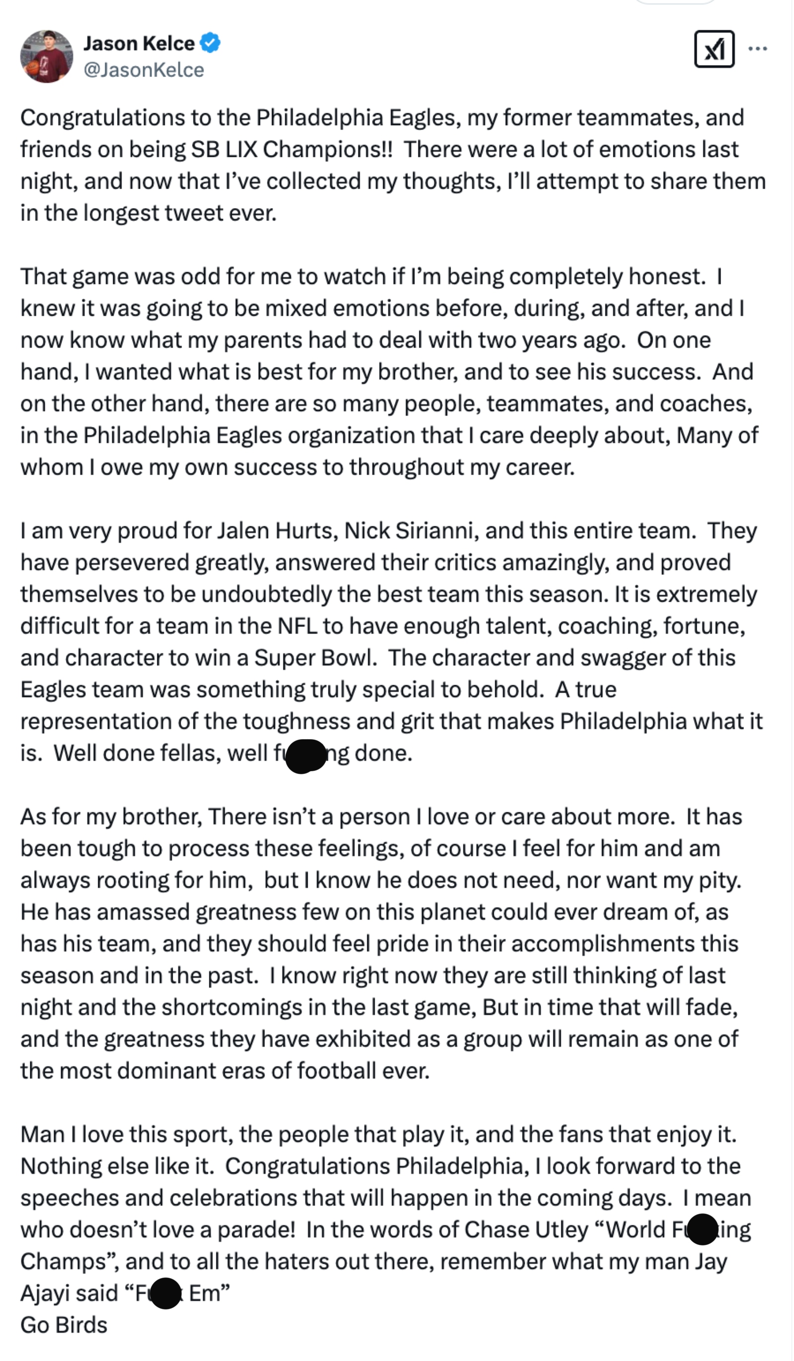Click the words "SB LIX Champions!!"
Viewport: 794px width, 1361px height.
[291, 149]
